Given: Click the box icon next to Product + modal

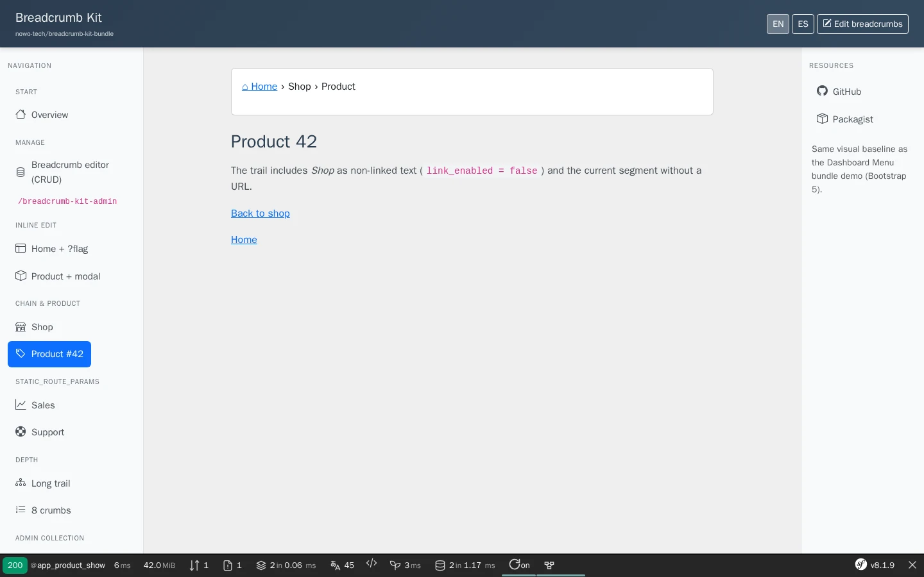Looking at the screenshot, I should coord(21,276).
